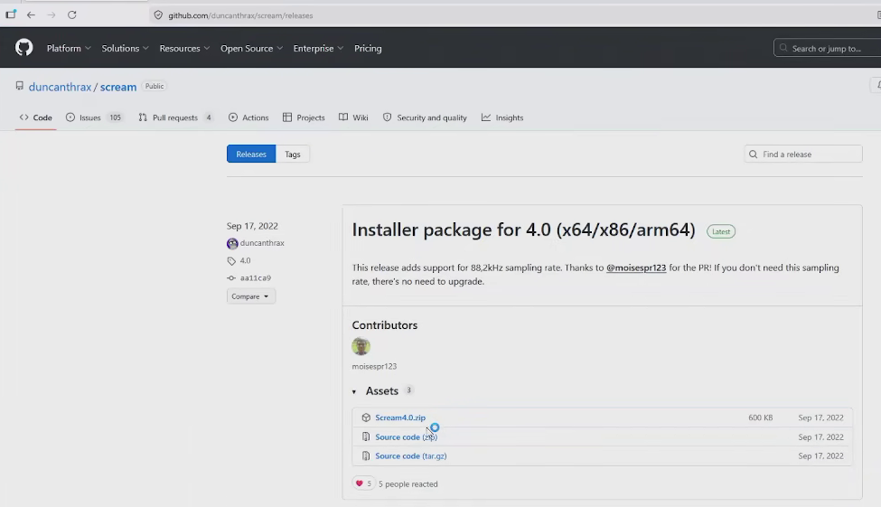
Task: Click the tag icon next to 4.0
Action: pos(231,261)
